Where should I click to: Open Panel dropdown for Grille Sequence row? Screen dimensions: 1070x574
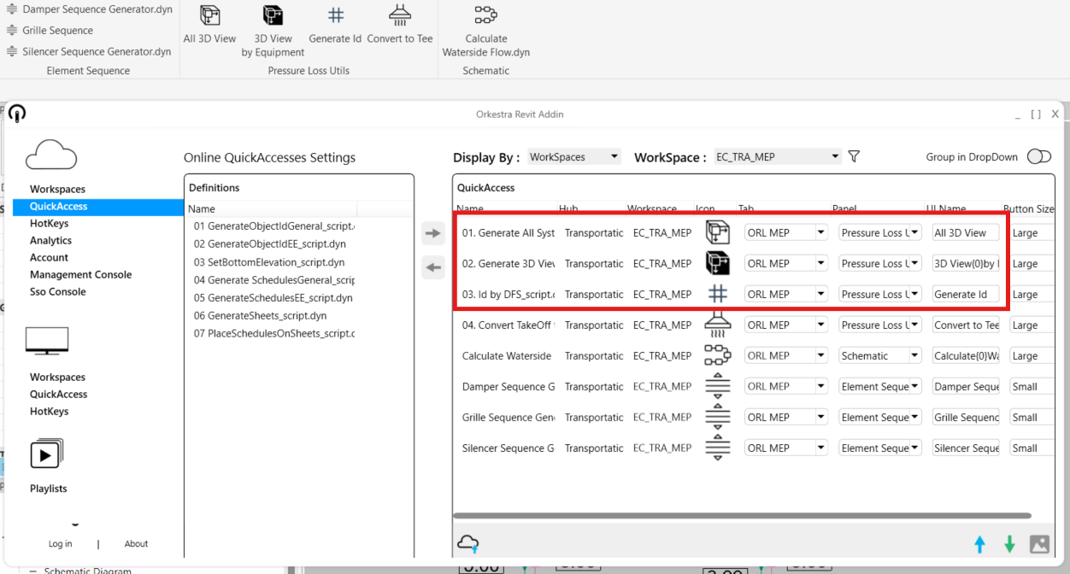pyautogui.click(x=880, y=417)
